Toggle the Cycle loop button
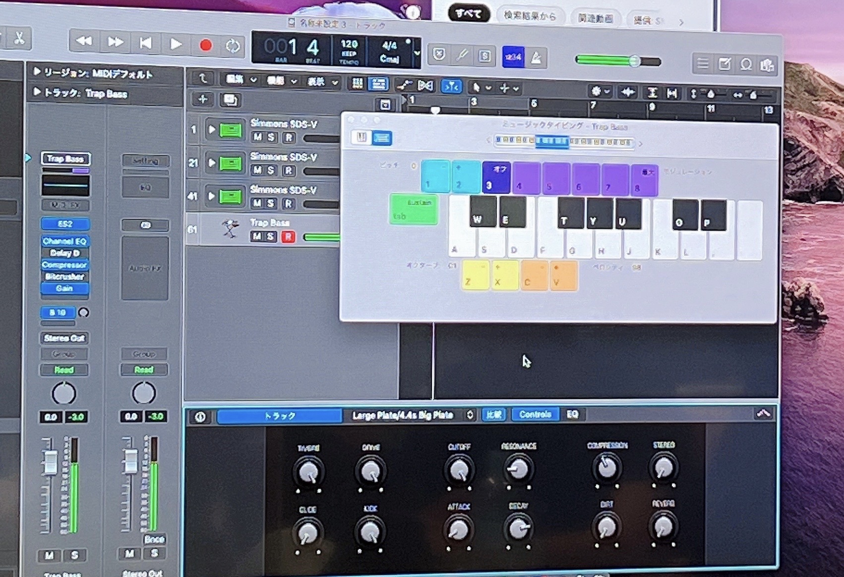 point(233,46)
